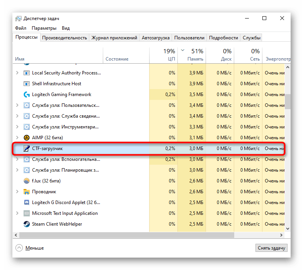Image resolution: width=303 pixels, height=270 pixels.
Task: Click the horizontal scrollbar right arrow
Action: 281,235
